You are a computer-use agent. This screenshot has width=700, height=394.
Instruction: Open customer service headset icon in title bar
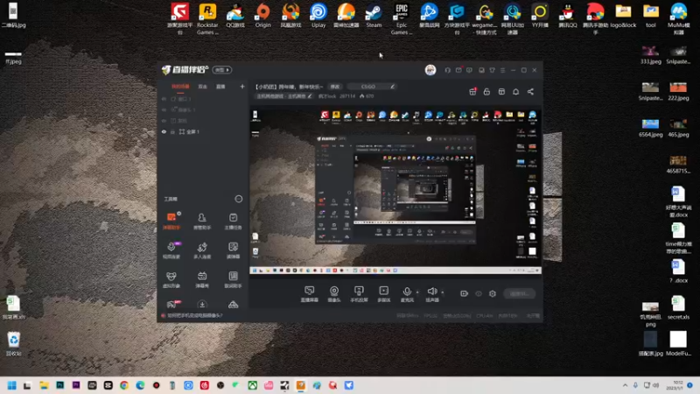click(x=447, y=70)
